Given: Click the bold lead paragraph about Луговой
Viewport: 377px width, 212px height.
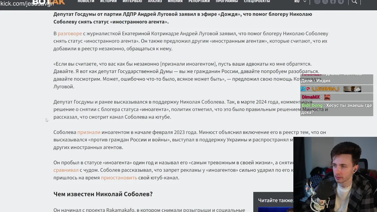Looking at the screenshot, I should (x=183, y=18).
